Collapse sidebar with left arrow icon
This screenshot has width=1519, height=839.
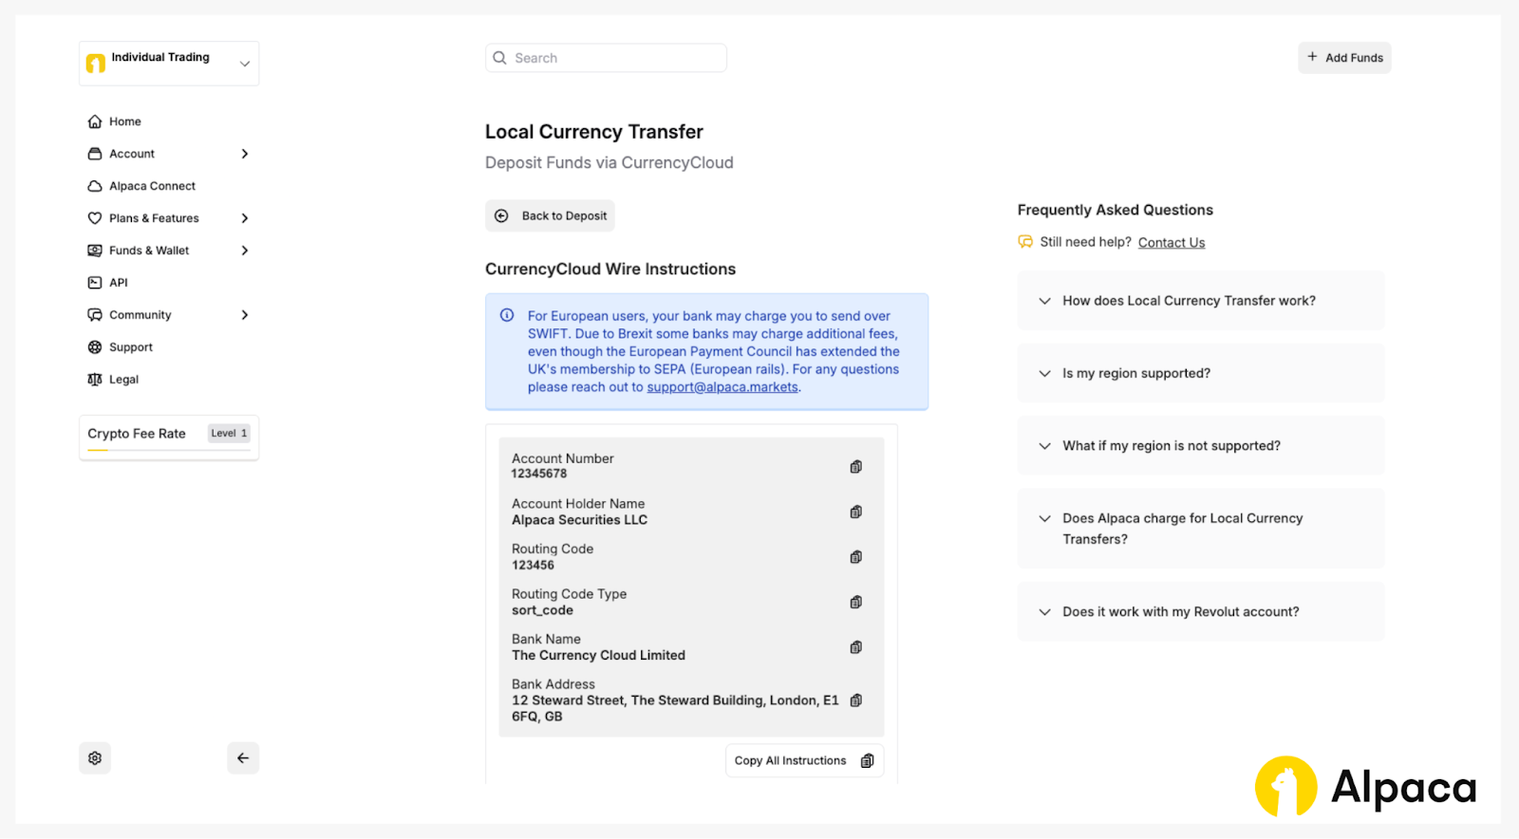(x=243, y=758)
